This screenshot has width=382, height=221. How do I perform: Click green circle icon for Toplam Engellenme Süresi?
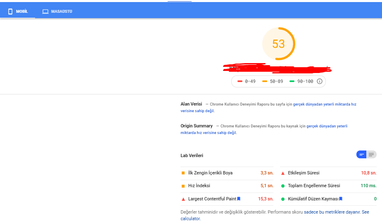point(283,186)
